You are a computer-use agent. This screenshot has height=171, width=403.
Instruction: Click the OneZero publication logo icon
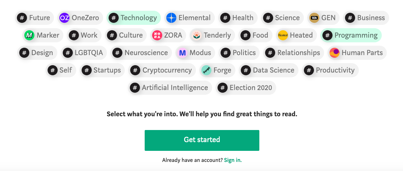[x=64, y=18]
